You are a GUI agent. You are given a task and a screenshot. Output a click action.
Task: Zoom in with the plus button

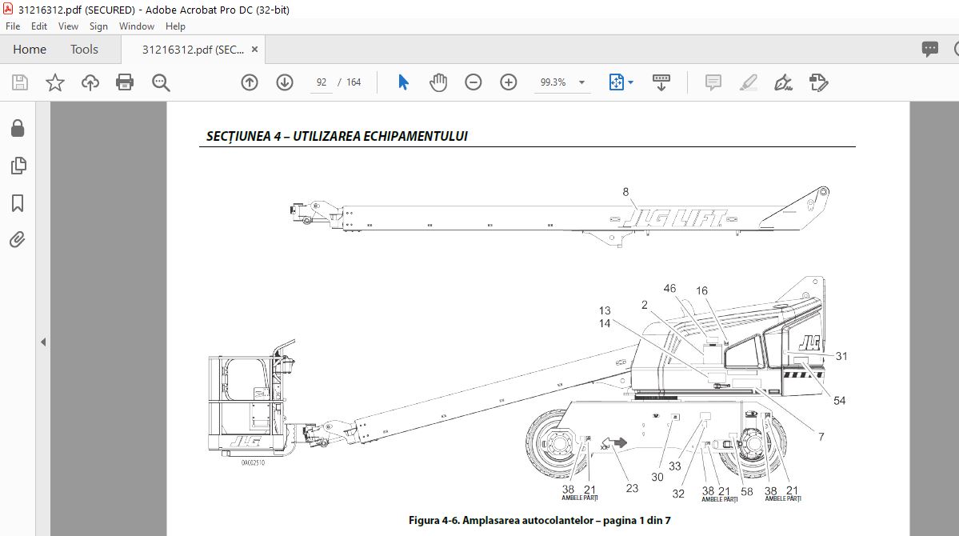[x=508, y=82]
